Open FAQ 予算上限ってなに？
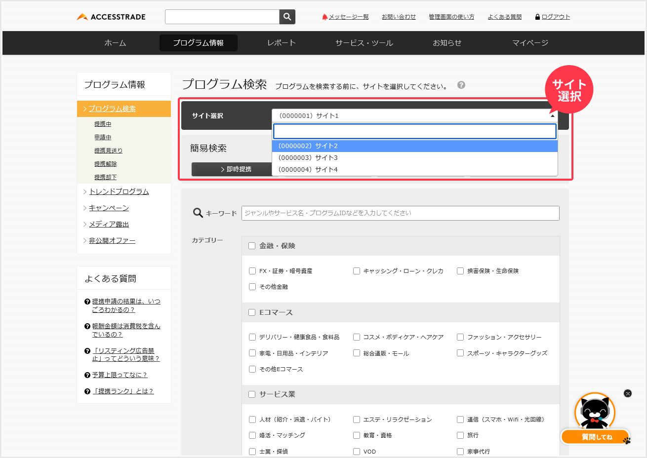Image resolution: width=647 pixels, height=458 pixels. point(120,375)
